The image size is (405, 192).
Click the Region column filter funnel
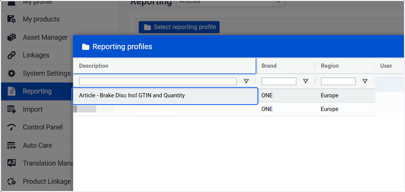coord(365,81)
